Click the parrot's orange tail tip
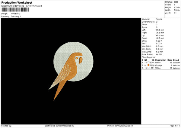The width and height of the screenshot is (181, 128). (55, 99)
